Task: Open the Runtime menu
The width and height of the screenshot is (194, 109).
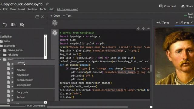Action: coord(32,9)
